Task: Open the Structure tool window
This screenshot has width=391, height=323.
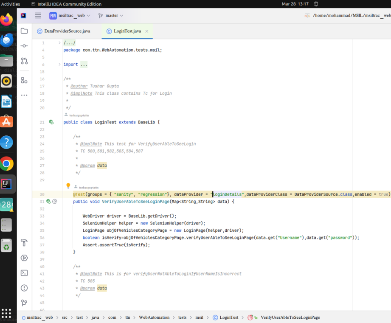Action: pos(24,81)
